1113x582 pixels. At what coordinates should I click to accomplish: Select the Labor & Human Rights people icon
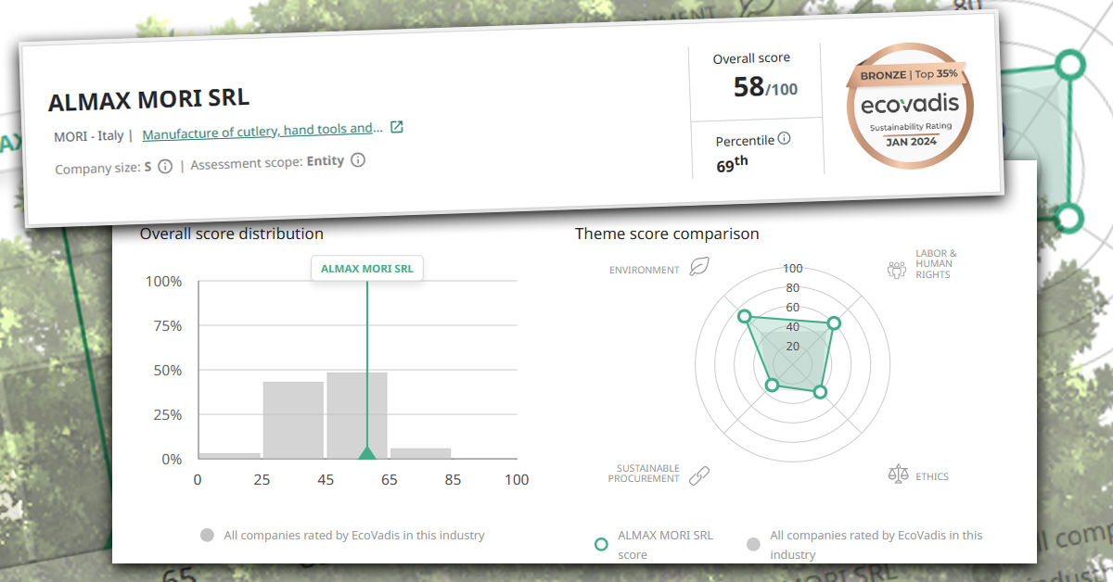pos(897,269)
